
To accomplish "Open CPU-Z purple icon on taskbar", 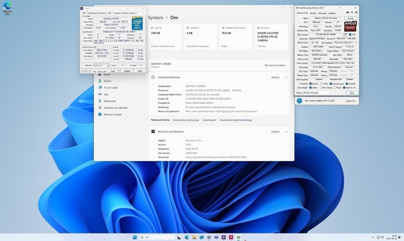I will click(x=224, y=237).
